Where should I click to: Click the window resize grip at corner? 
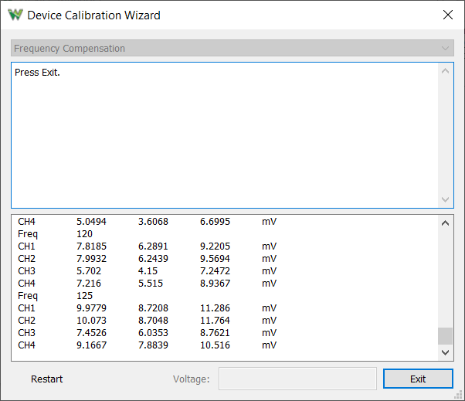pos(459,395)
